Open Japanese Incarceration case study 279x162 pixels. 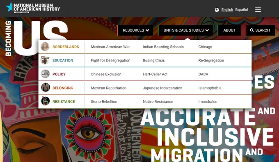point(162,88)
